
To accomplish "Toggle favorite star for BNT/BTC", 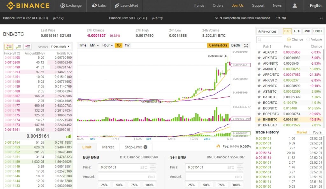I will pos(259,125).
